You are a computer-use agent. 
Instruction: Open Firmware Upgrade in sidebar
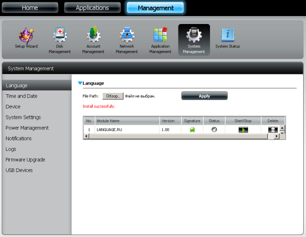pos(25,160)
